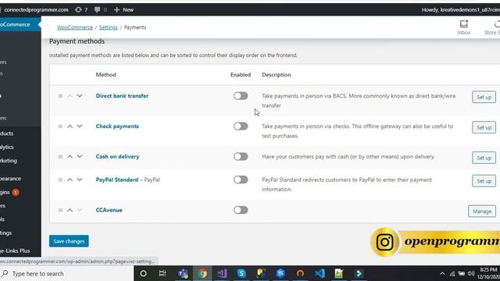Click drag handle for CCAvenue row
Viewport: 500px width, 281px height.
60,210
